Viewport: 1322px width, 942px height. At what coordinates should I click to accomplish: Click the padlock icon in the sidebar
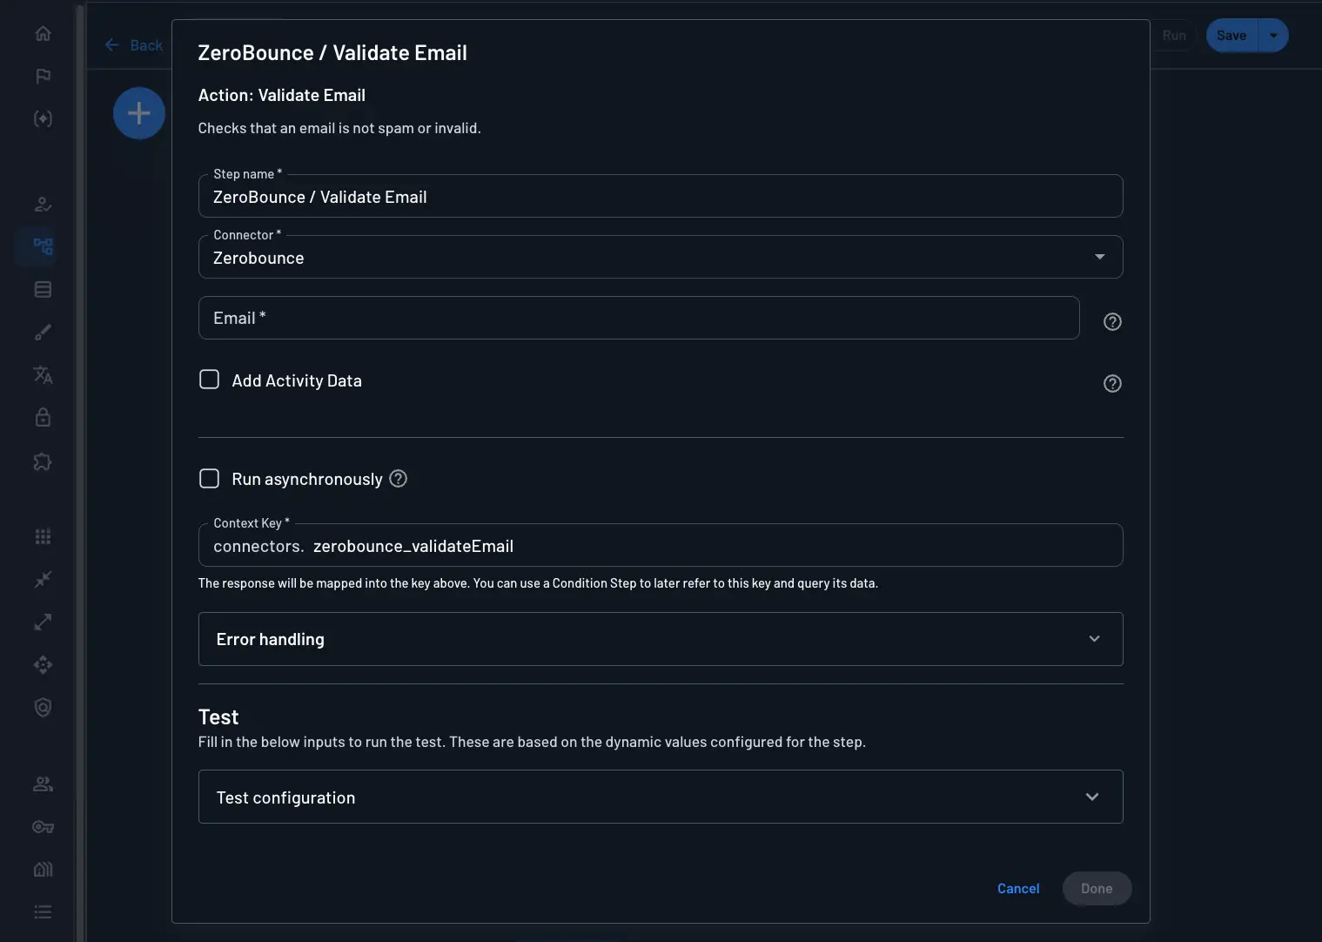[x=43, y=417]
